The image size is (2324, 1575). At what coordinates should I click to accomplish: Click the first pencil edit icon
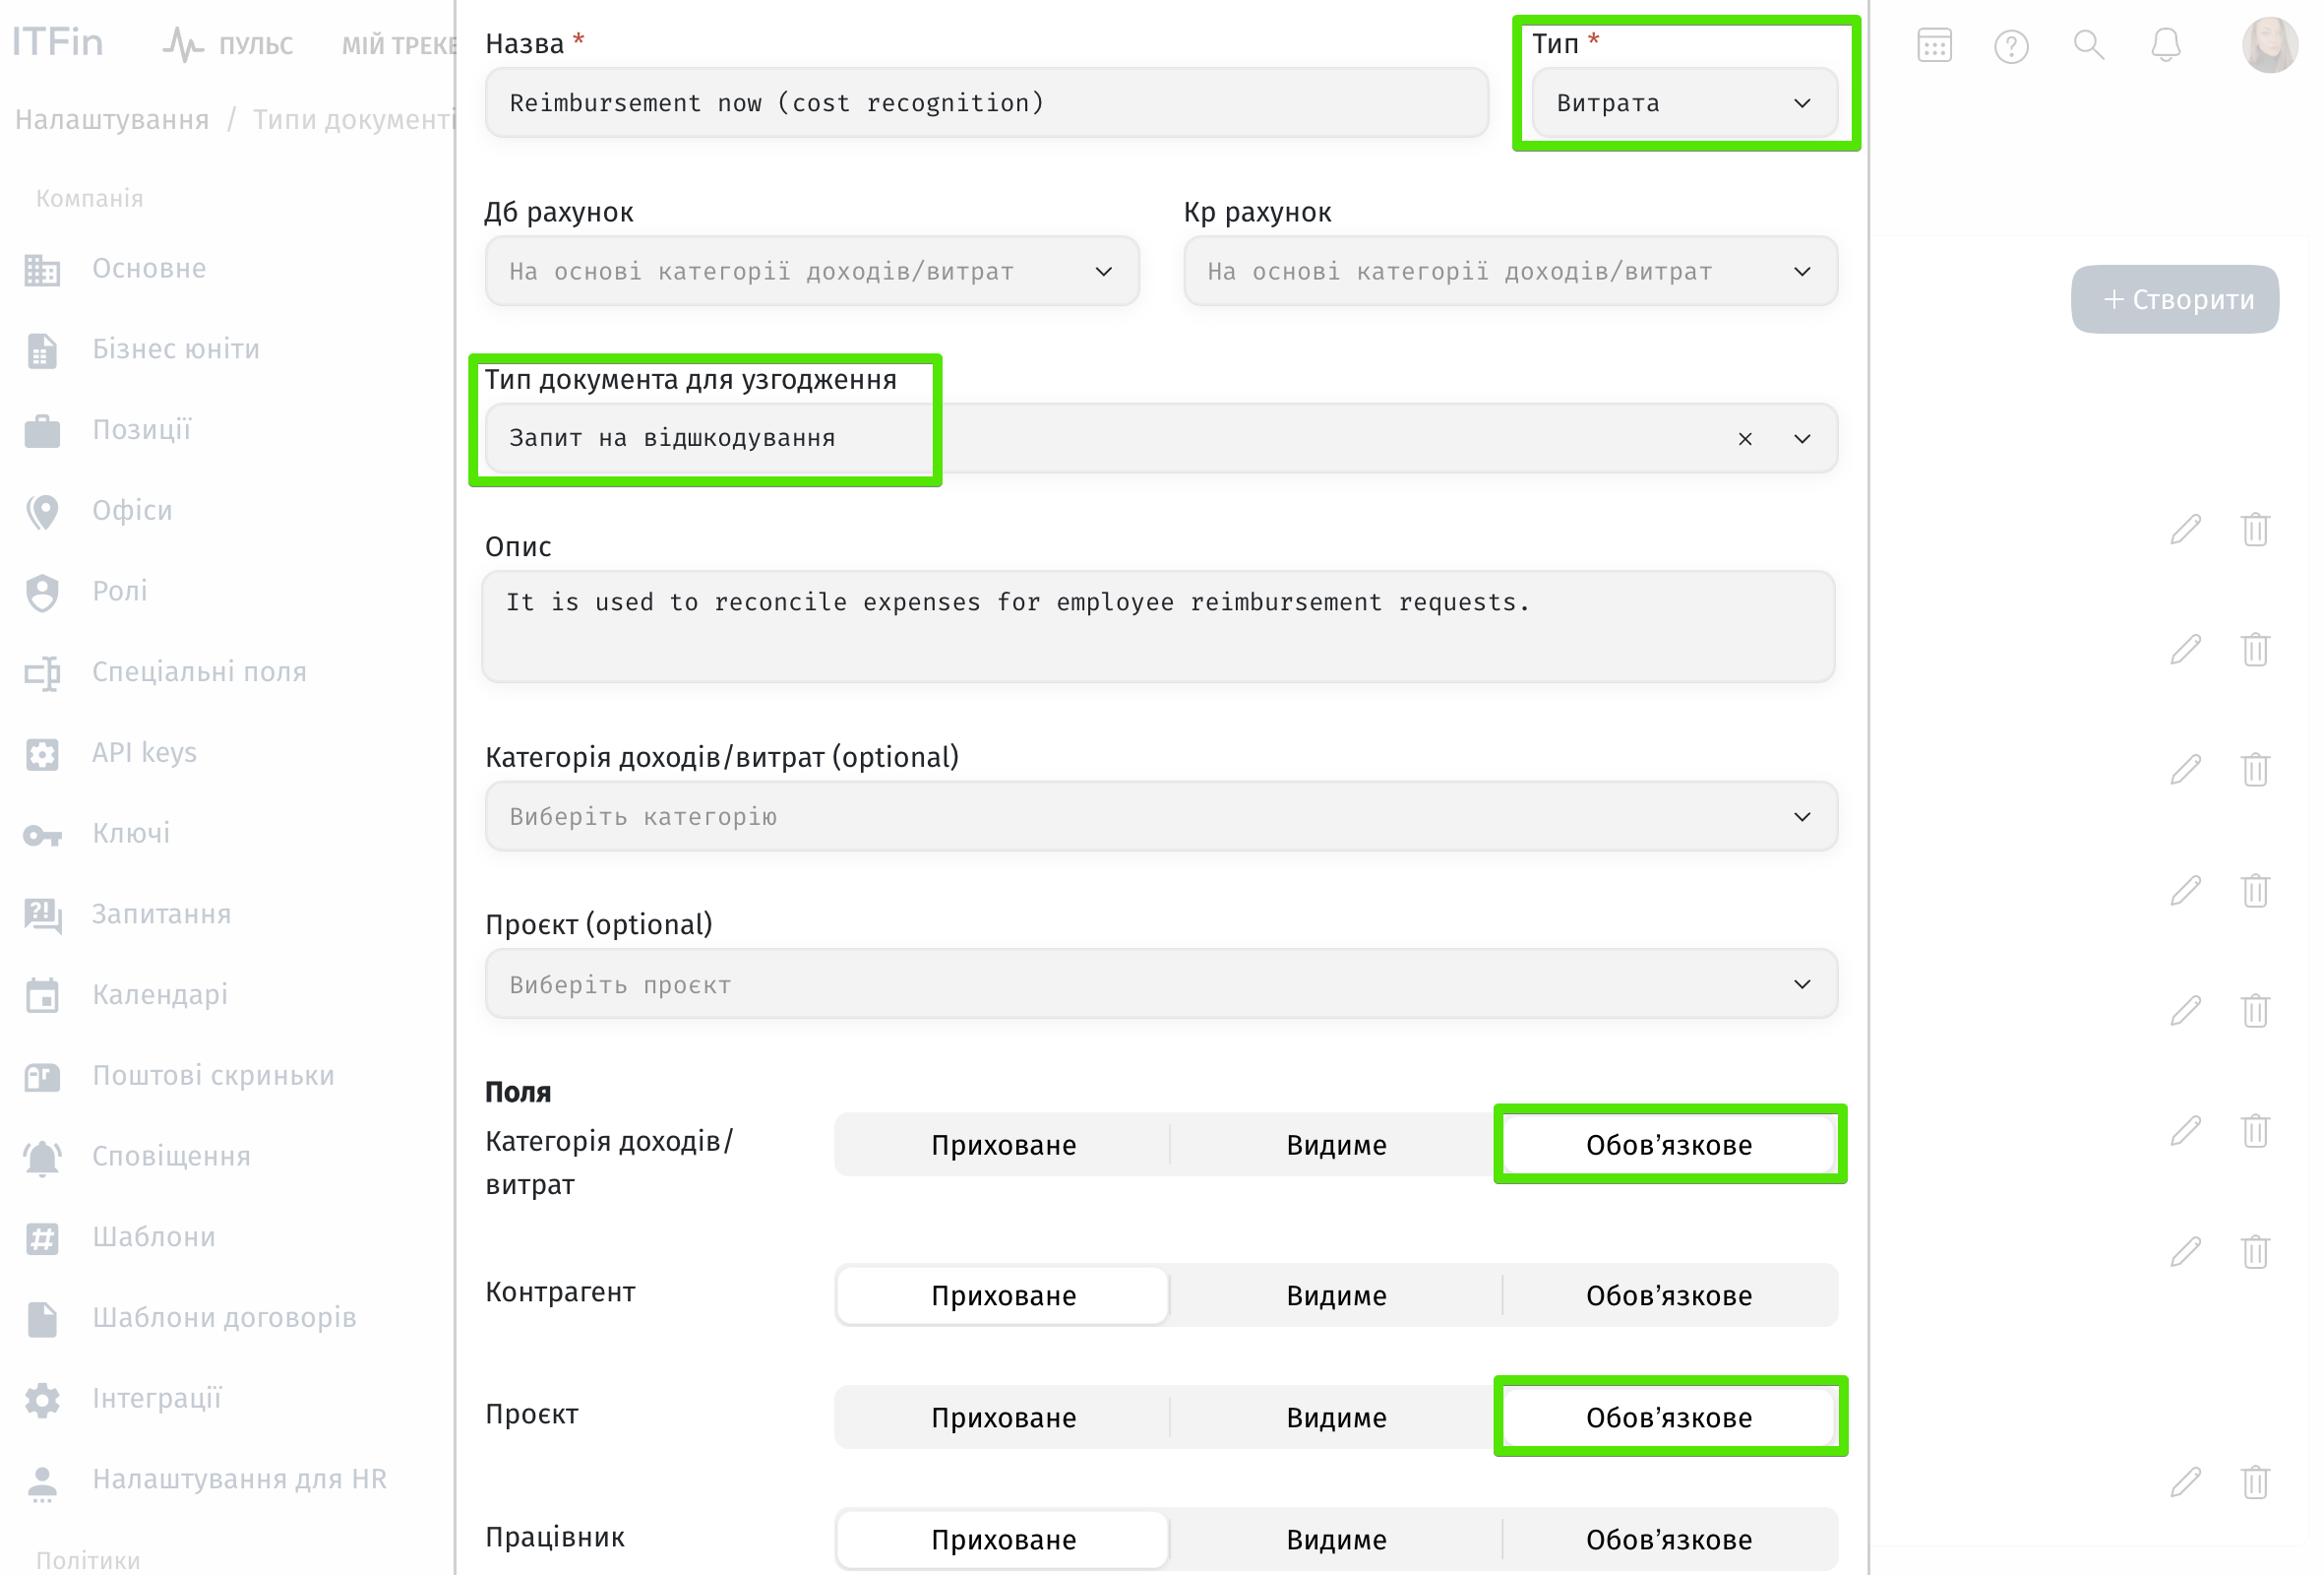click(2186, 529)
